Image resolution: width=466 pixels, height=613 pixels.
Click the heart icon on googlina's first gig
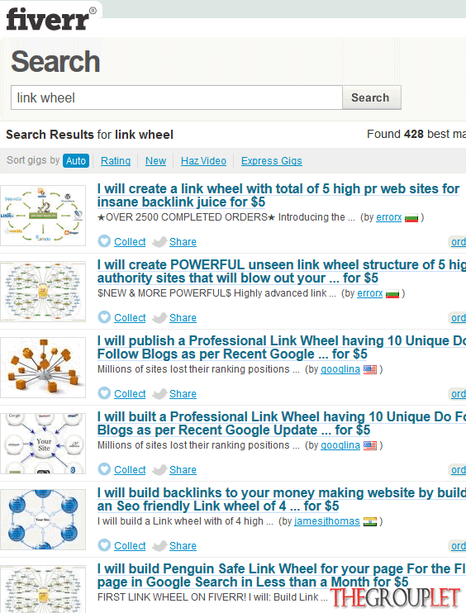pos(104,393)
